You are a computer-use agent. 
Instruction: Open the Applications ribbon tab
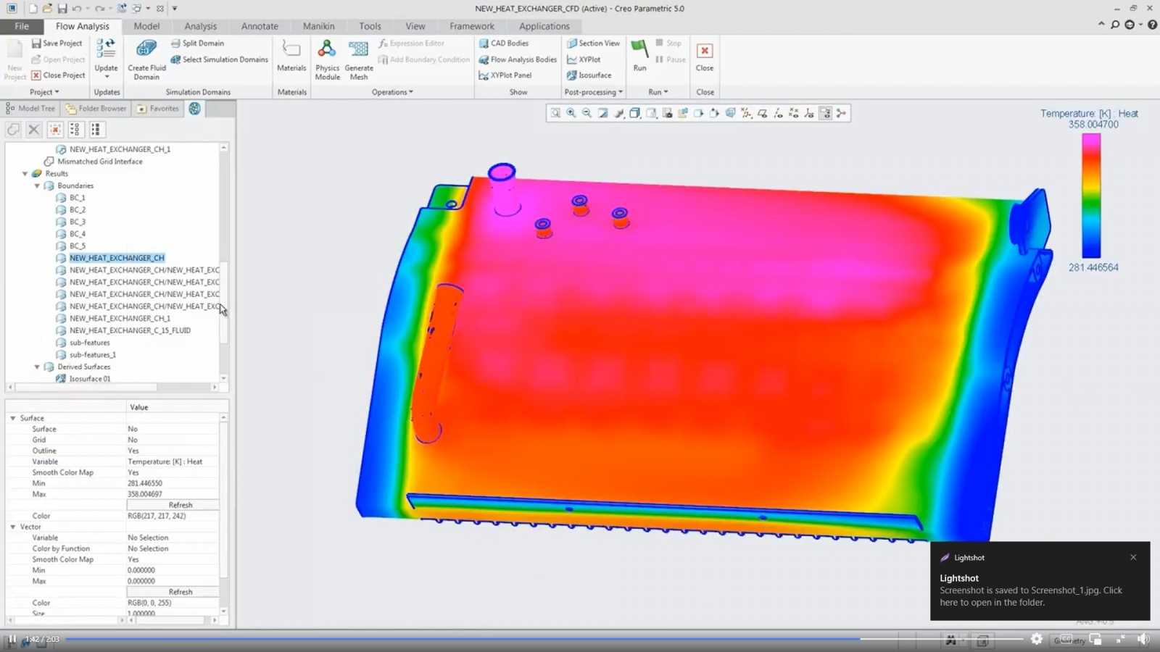543,26
